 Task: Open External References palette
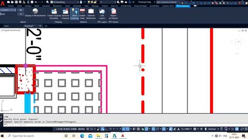(x=91, y=14)
